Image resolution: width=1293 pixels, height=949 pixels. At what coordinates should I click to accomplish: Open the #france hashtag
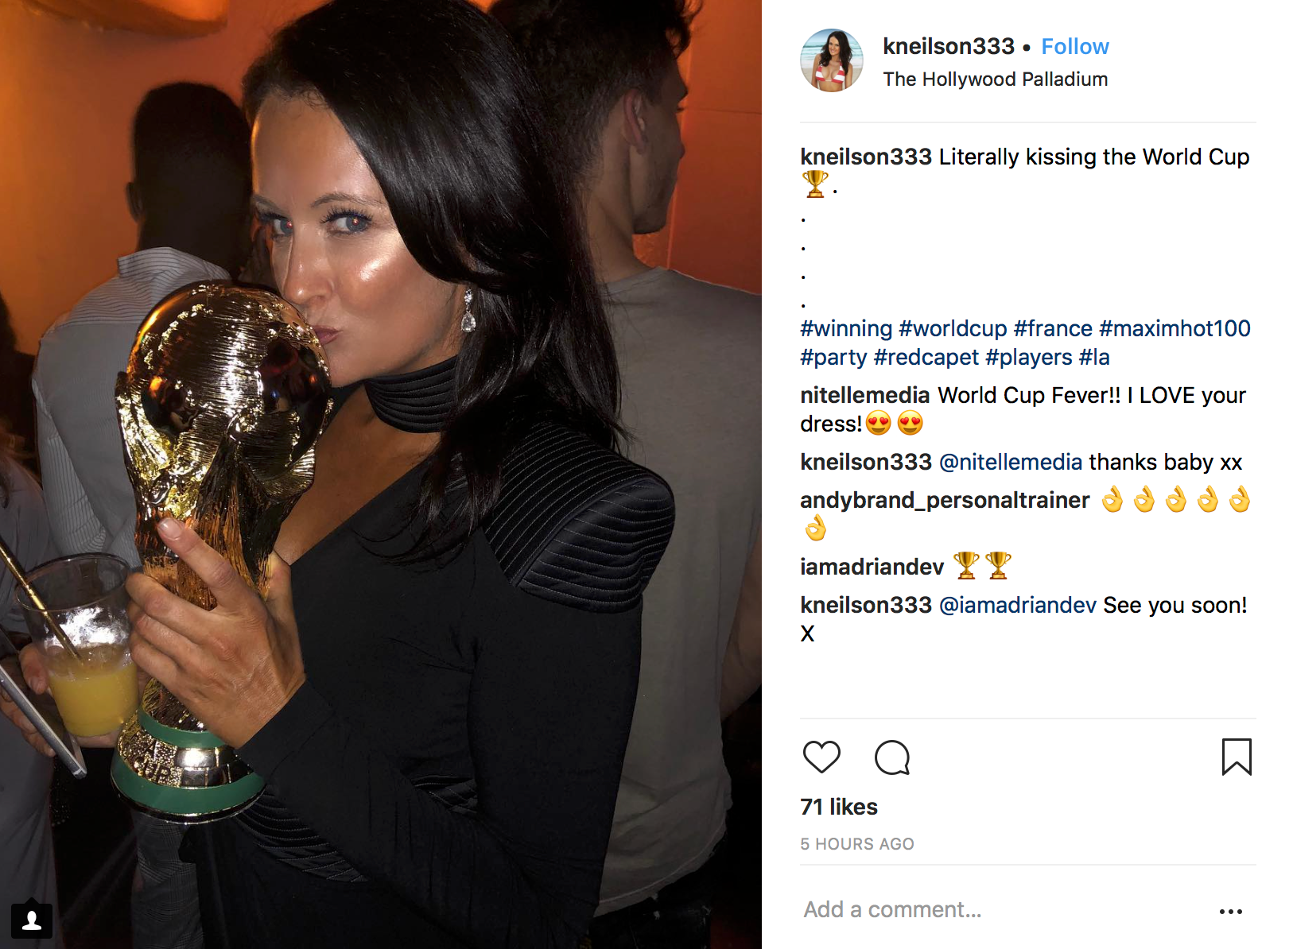coord(1053,328)
